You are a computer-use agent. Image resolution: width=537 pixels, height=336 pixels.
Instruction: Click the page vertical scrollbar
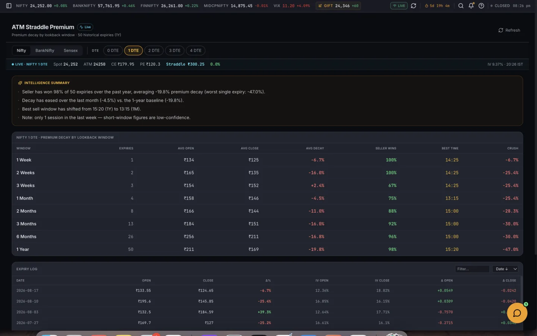tap(536, 134)
